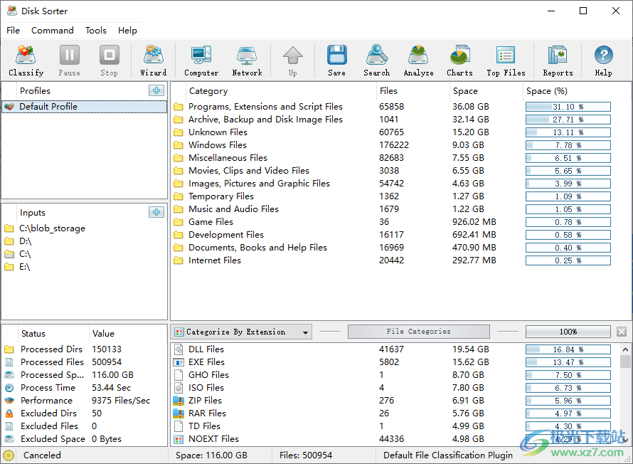Select the Windows Files category
Screen dimensions: 633x464
point(217,145)
